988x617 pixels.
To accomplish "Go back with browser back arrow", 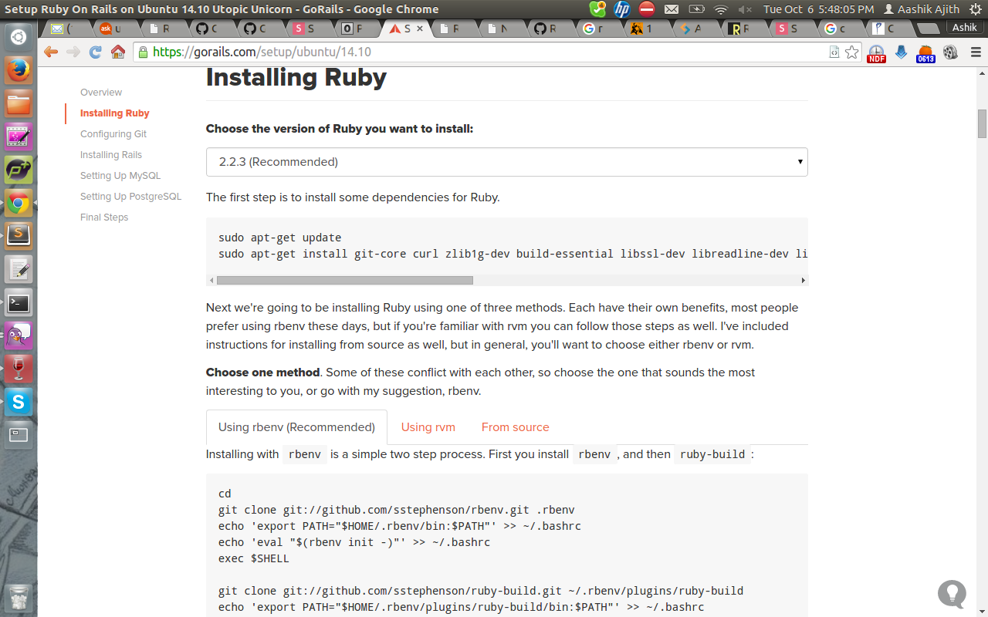I will (51, 52).
